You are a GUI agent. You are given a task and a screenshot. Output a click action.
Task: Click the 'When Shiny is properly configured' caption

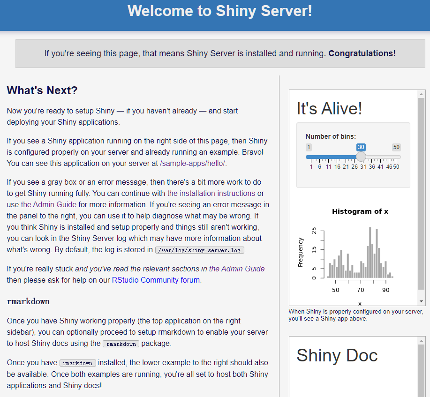click(x=356, y=315)
